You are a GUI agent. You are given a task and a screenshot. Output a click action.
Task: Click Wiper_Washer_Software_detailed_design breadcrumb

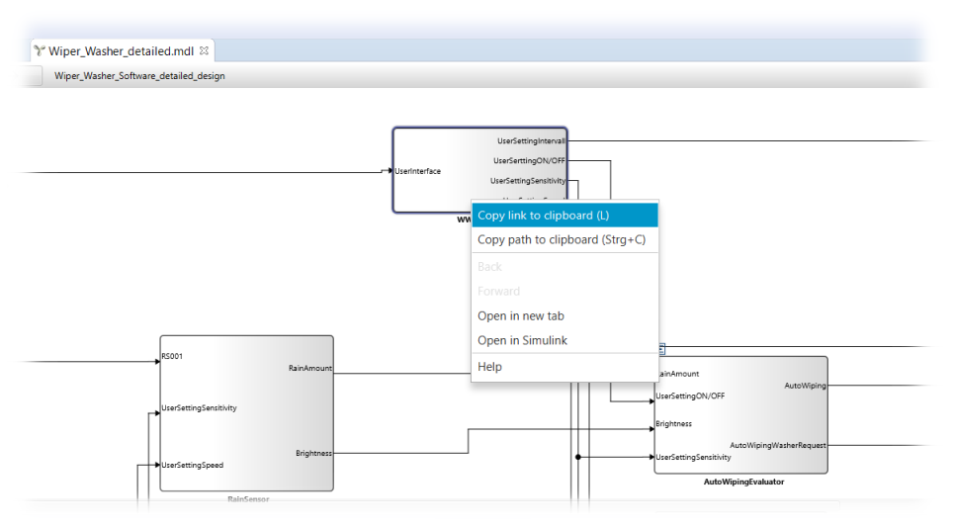point(139,76)
